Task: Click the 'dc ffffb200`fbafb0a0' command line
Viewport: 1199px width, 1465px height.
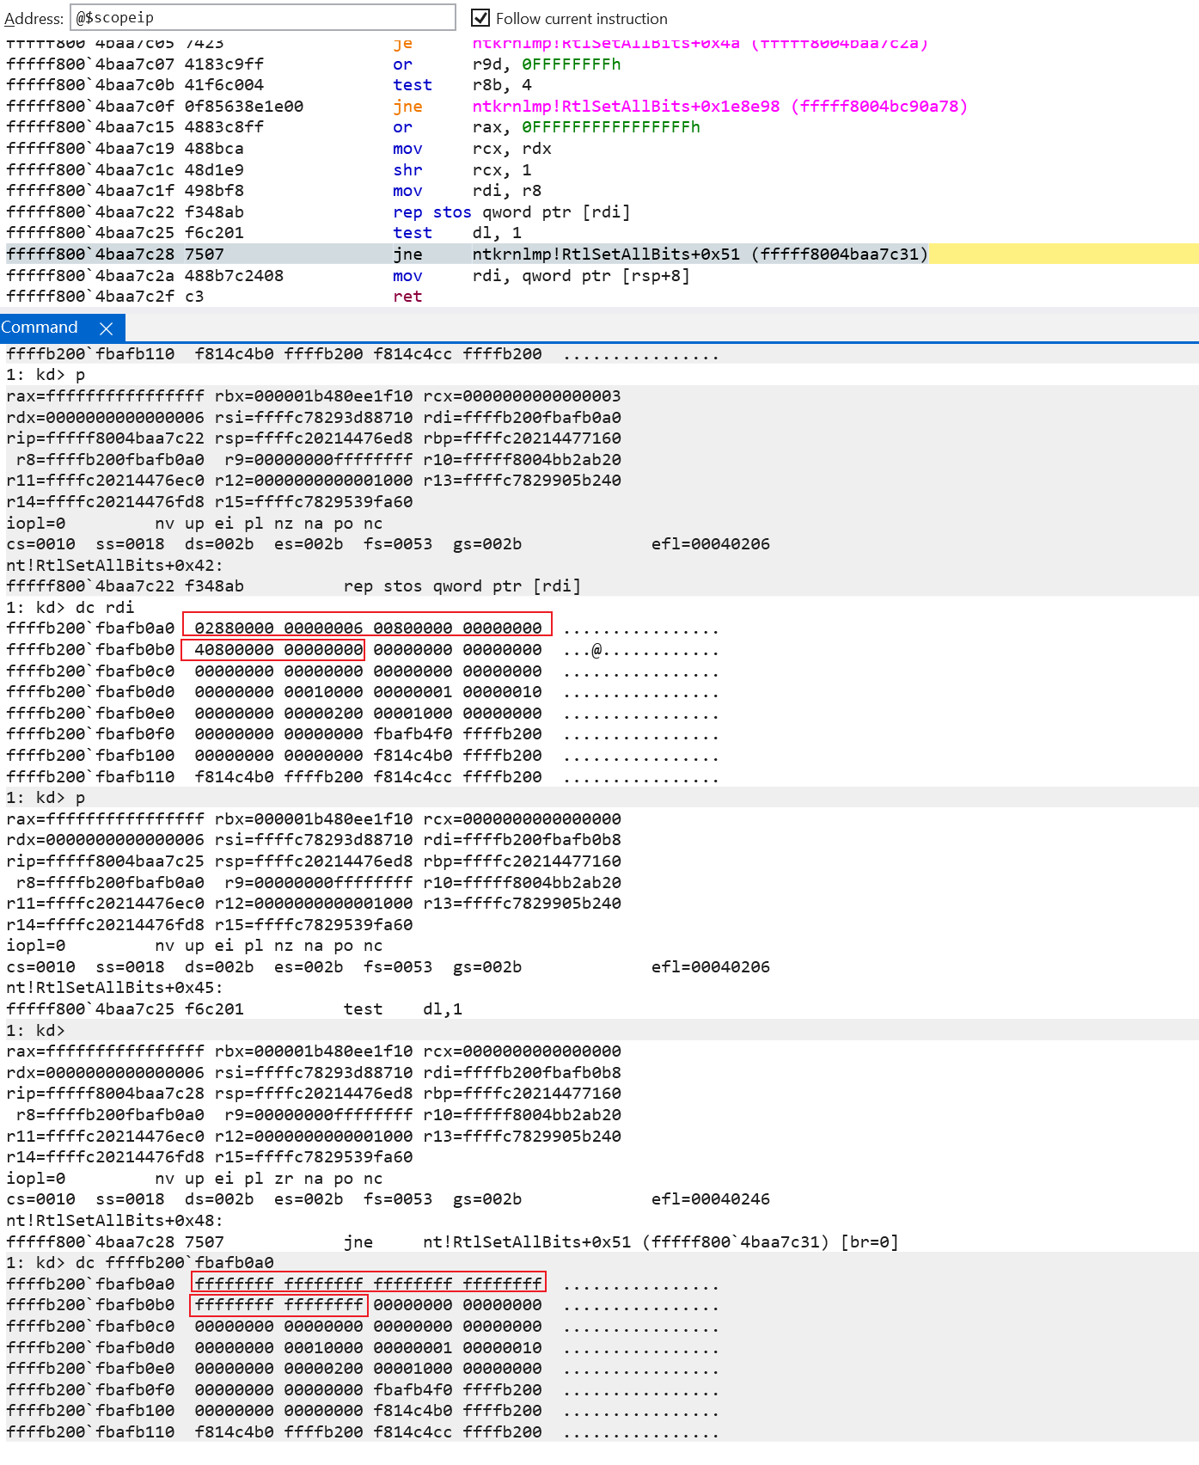Action: click(x=174, y=1262)
